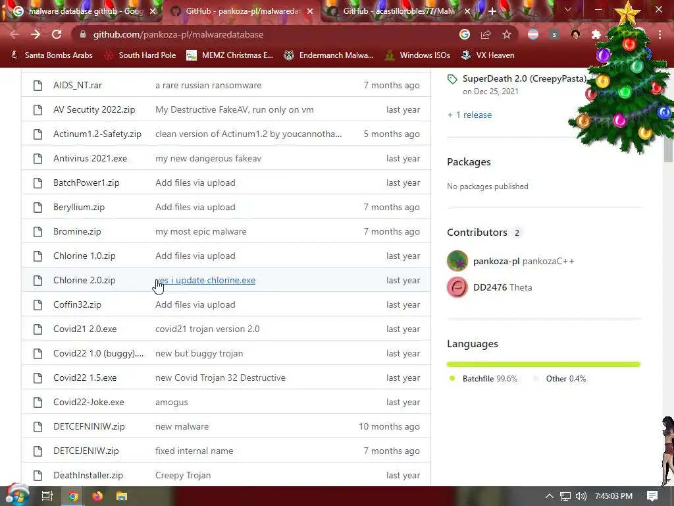Image resolution: width=674 pixels, height=506 pixels.
Task: Open File Explorer from taskbar
Action: 122,496
